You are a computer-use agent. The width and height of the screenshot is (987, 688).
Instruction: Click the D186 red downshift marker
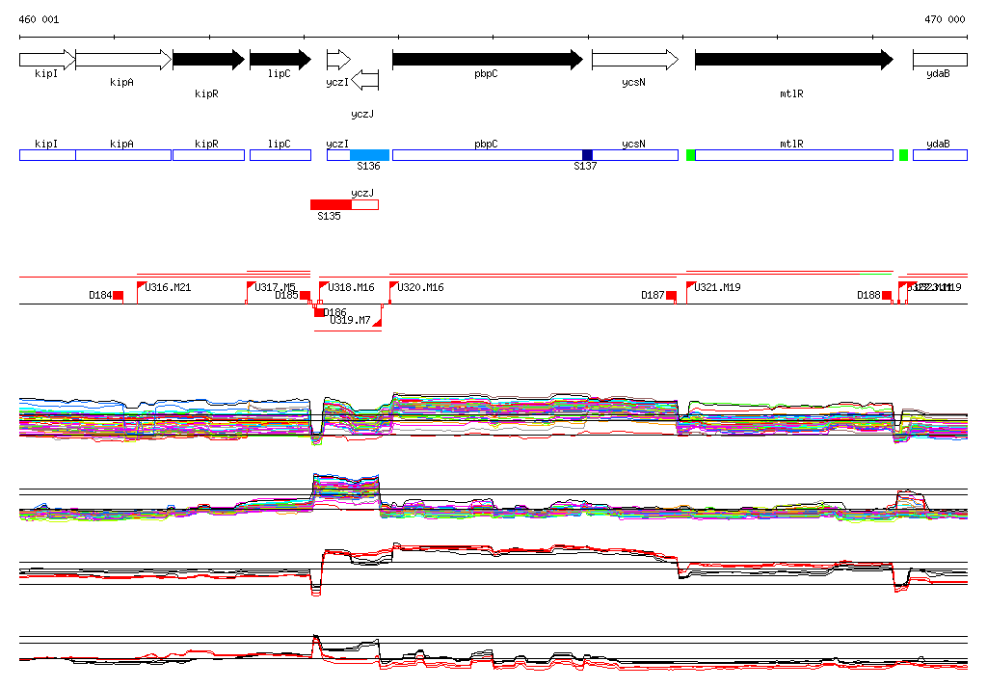(x=319, y=312)
